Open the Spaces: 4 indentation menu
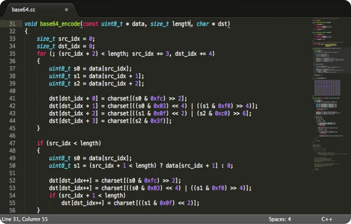The image size is (351, 224). tap(280, 219)
